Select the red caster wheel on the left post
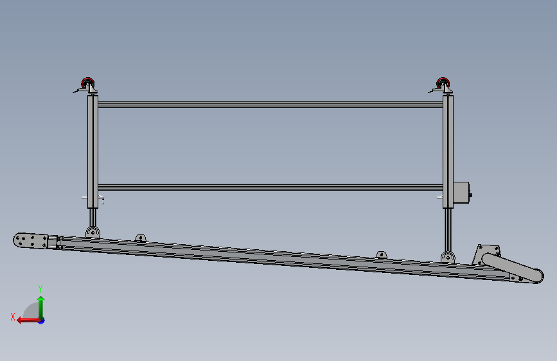Viewport: 557px width, 361px height. point(87,82)
